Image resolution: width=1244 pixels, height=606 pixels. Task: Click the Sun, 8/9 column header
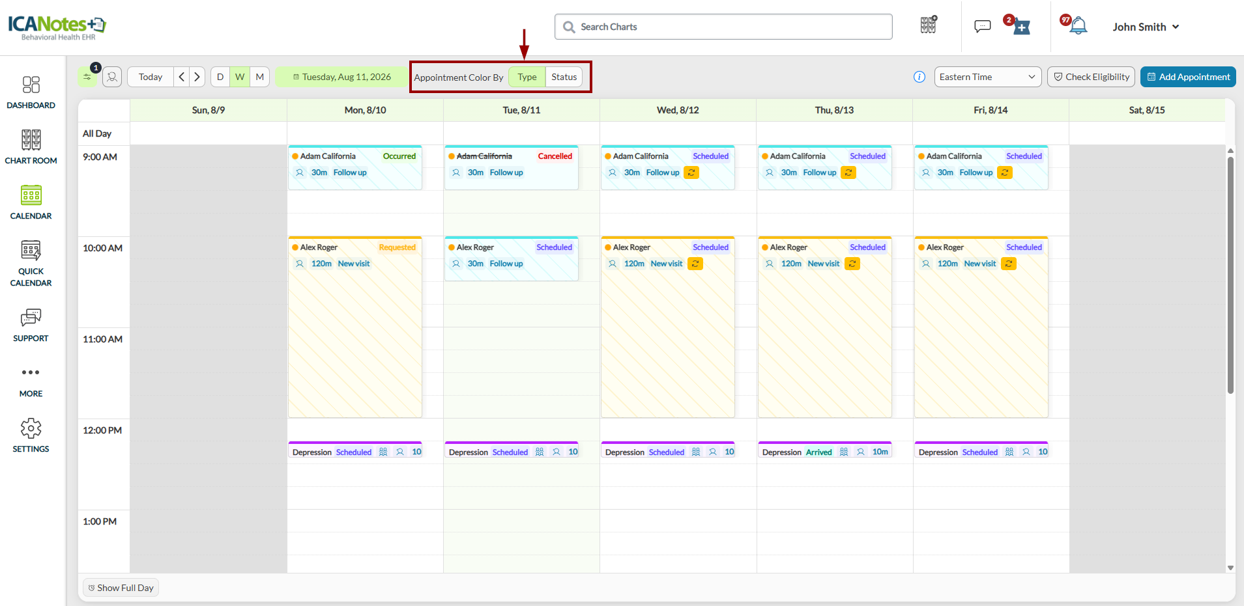(209, 110)
